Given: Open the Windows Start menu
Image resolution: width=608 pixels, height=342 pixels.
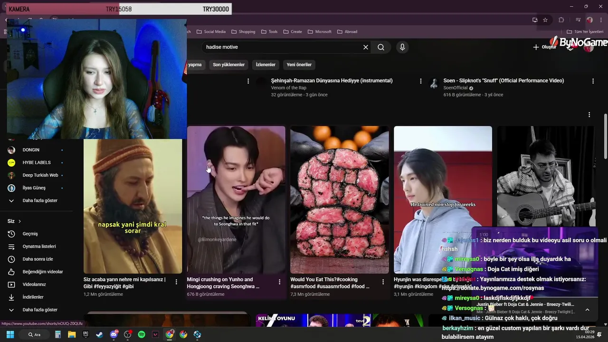Looking at the screenshot, I should (x=10, y=334).
